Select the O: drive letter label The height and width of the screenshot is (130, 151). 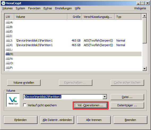12,63
